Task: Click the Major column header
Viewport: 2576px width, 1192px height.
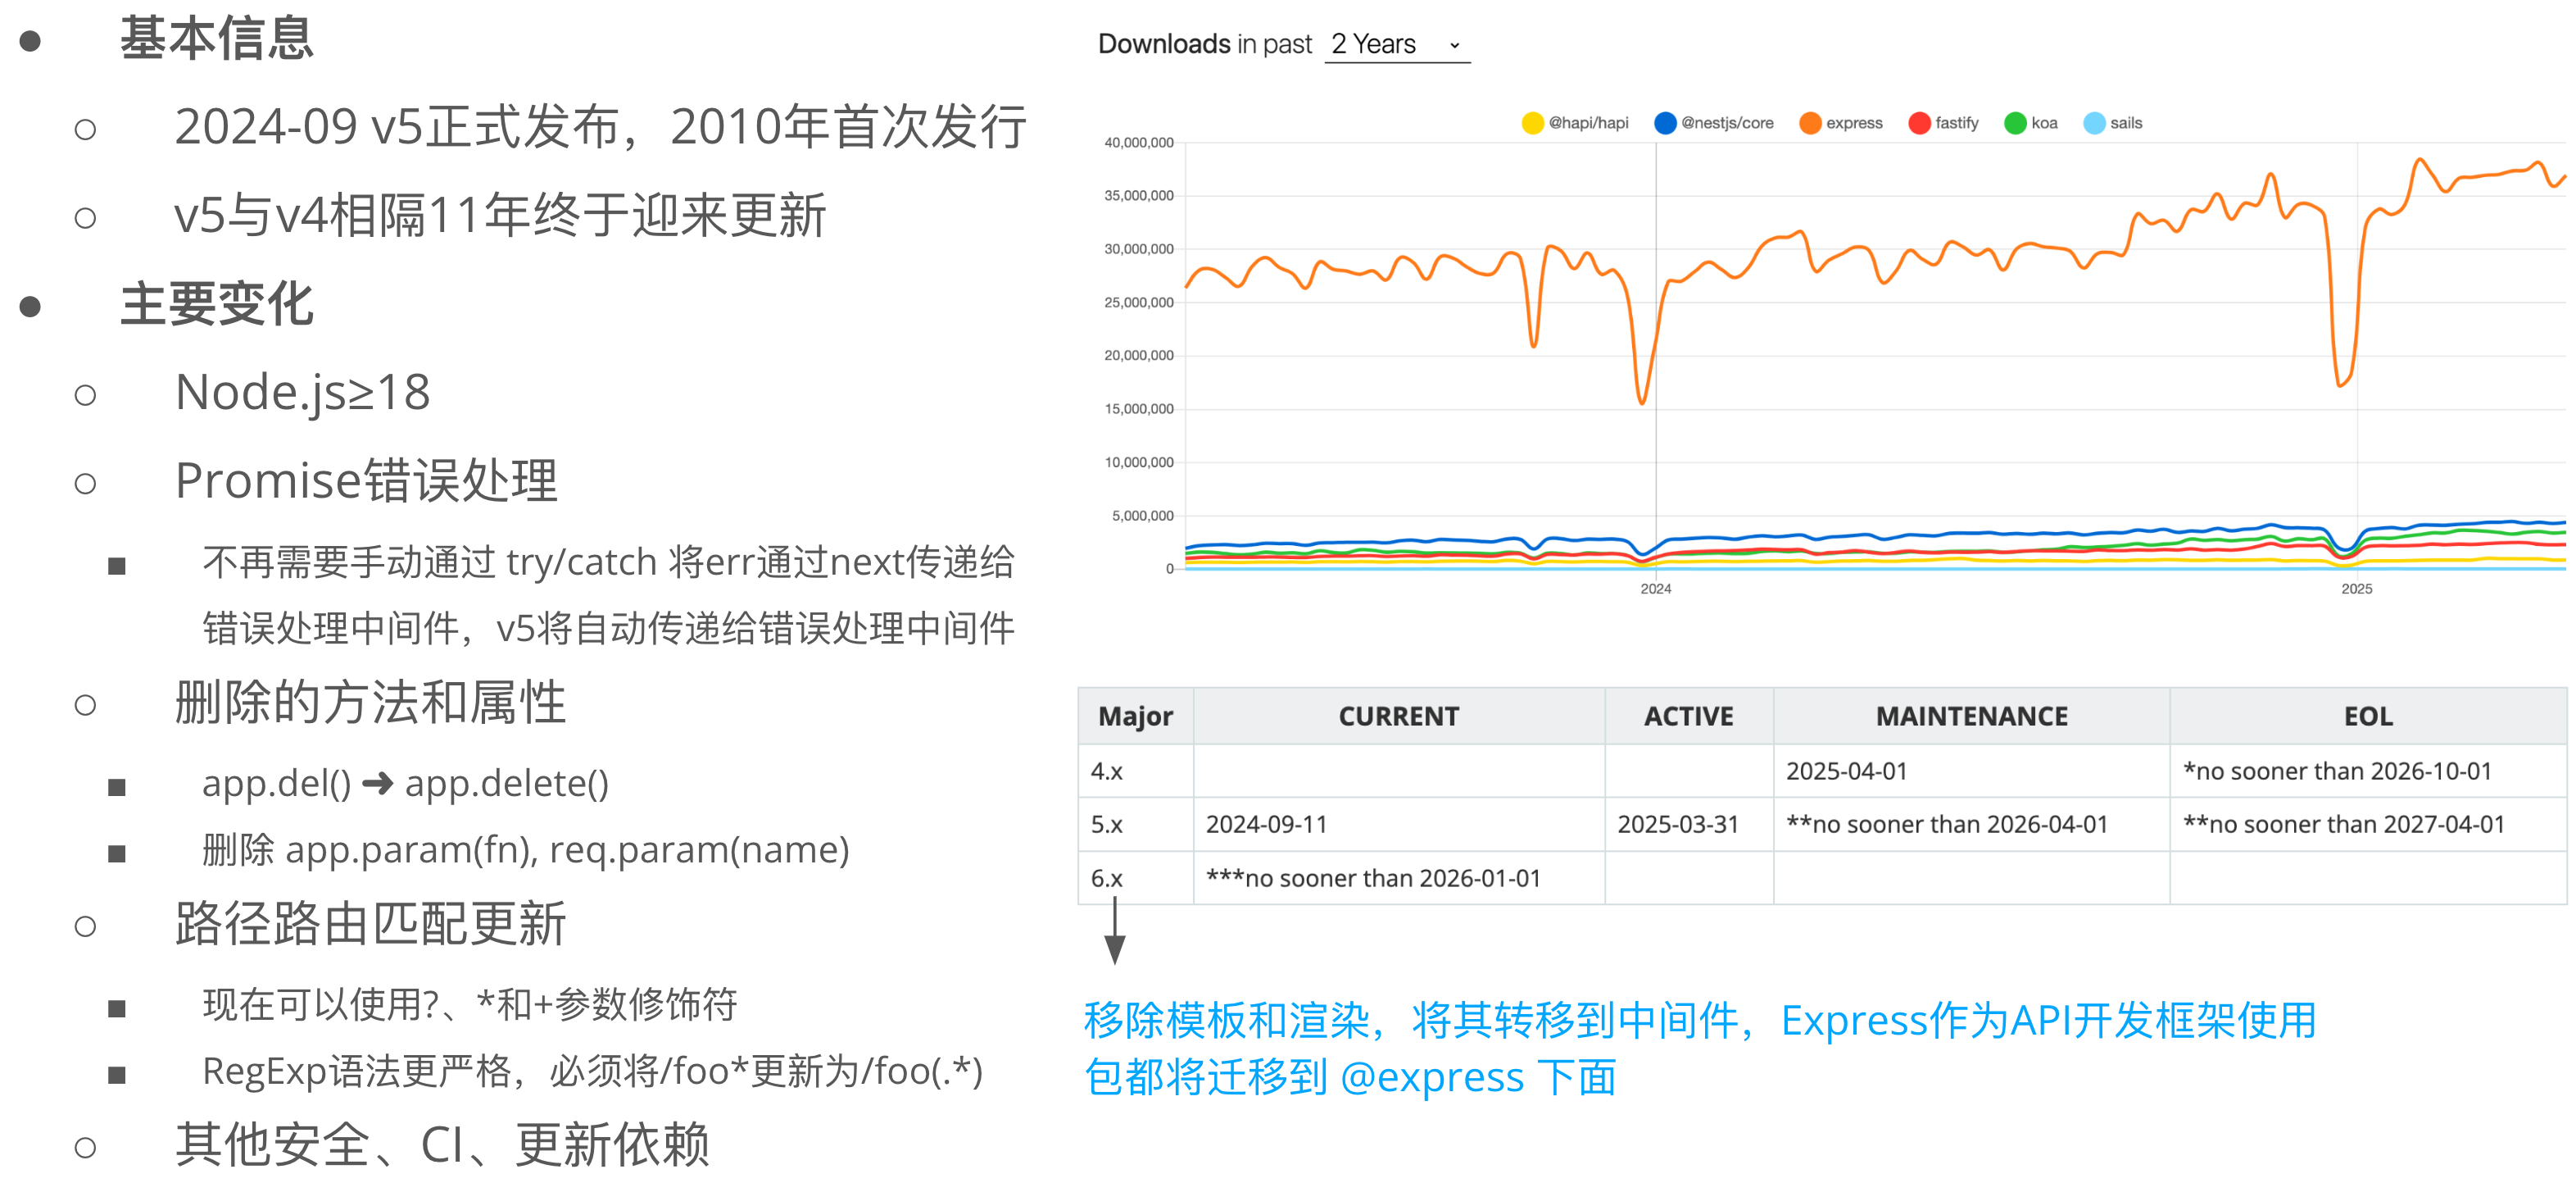Action: (1135, 717)
